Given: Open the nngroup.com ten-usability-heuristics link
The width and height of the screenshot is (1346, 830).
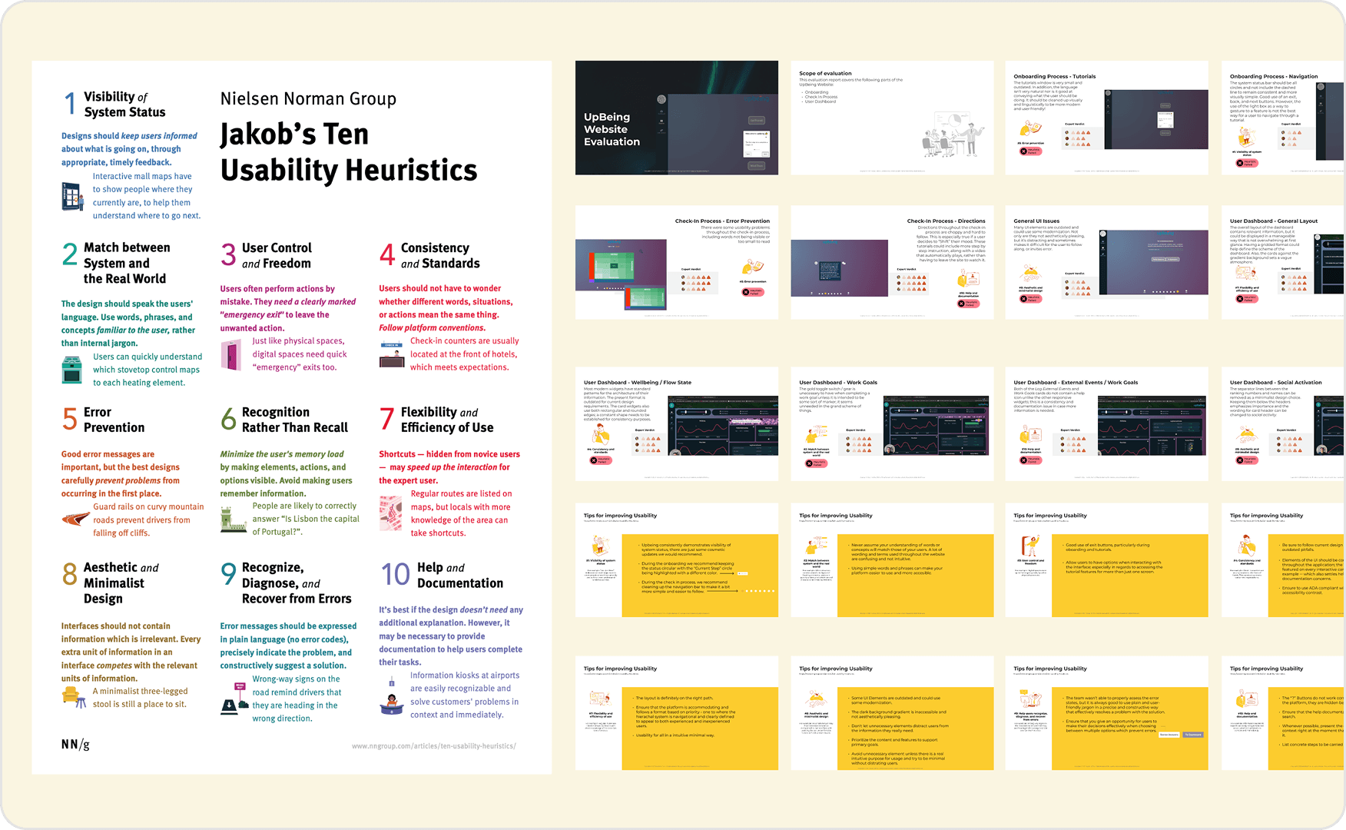Looking at the screenshot, I should pos(434,746).
